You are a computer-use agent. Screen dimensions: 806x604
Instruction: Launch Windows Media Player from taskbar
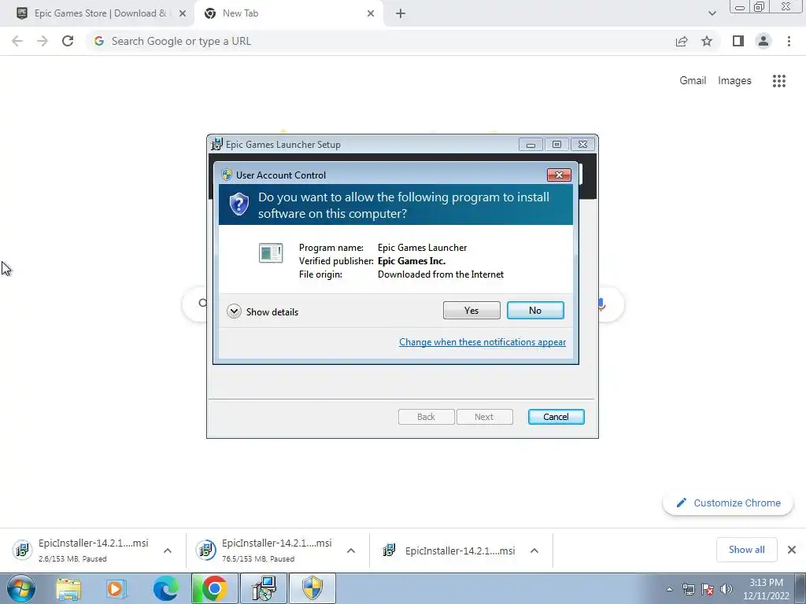pyautogui.click(x=116, y=588)
